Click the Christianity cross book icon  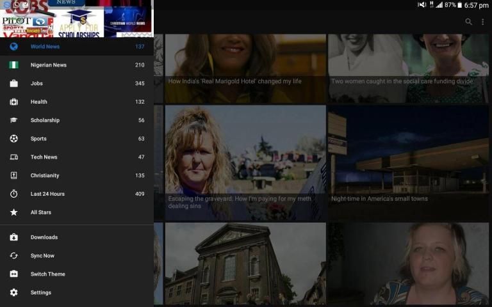[x=14, y=176]
